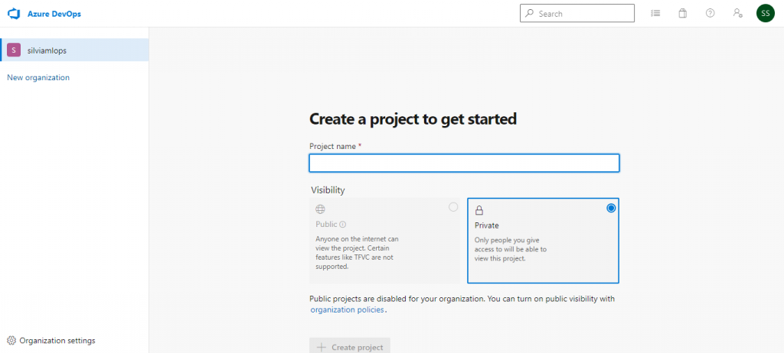
Task: Open the Help question mark icon
Action: point(710,13)
